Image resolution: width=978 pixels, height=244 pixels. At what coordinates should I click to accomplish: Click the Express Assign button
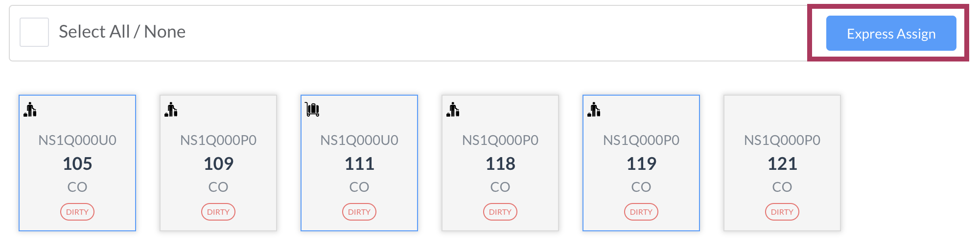[x=891, y=33]
